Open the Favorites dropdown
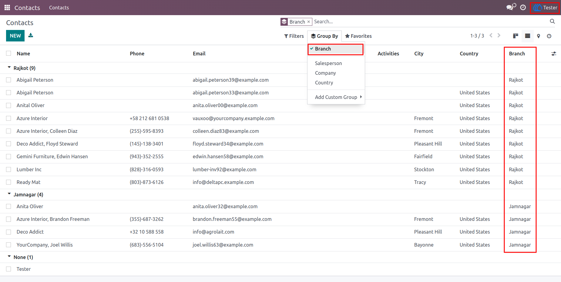561x282 pixels. 358,36
